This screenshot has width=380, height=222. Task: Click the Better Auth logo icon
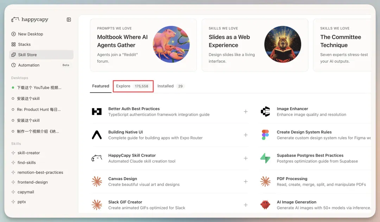click(x=97, y=112)
